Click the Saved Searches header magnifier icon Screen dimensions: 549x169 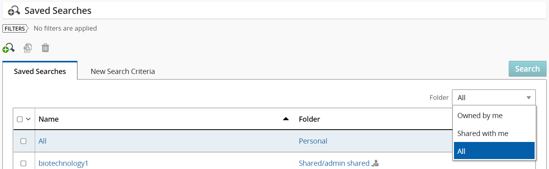click(x=14, y=11)
